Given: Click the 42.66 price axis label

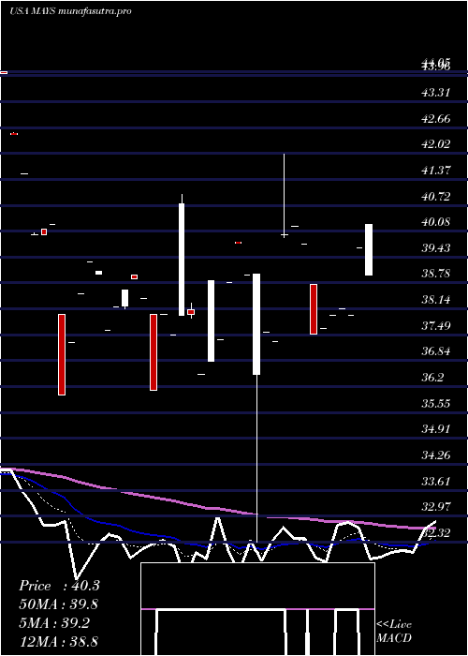Looking at the screenshot, I should [436, 119].
